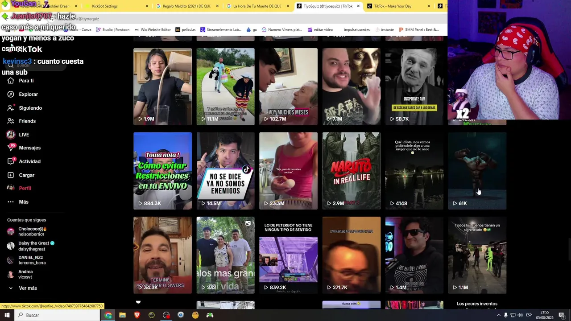Open the Cómo evitar Restricciones video
Viewport: 571px width, 321px height.
[x=162, y=171]
